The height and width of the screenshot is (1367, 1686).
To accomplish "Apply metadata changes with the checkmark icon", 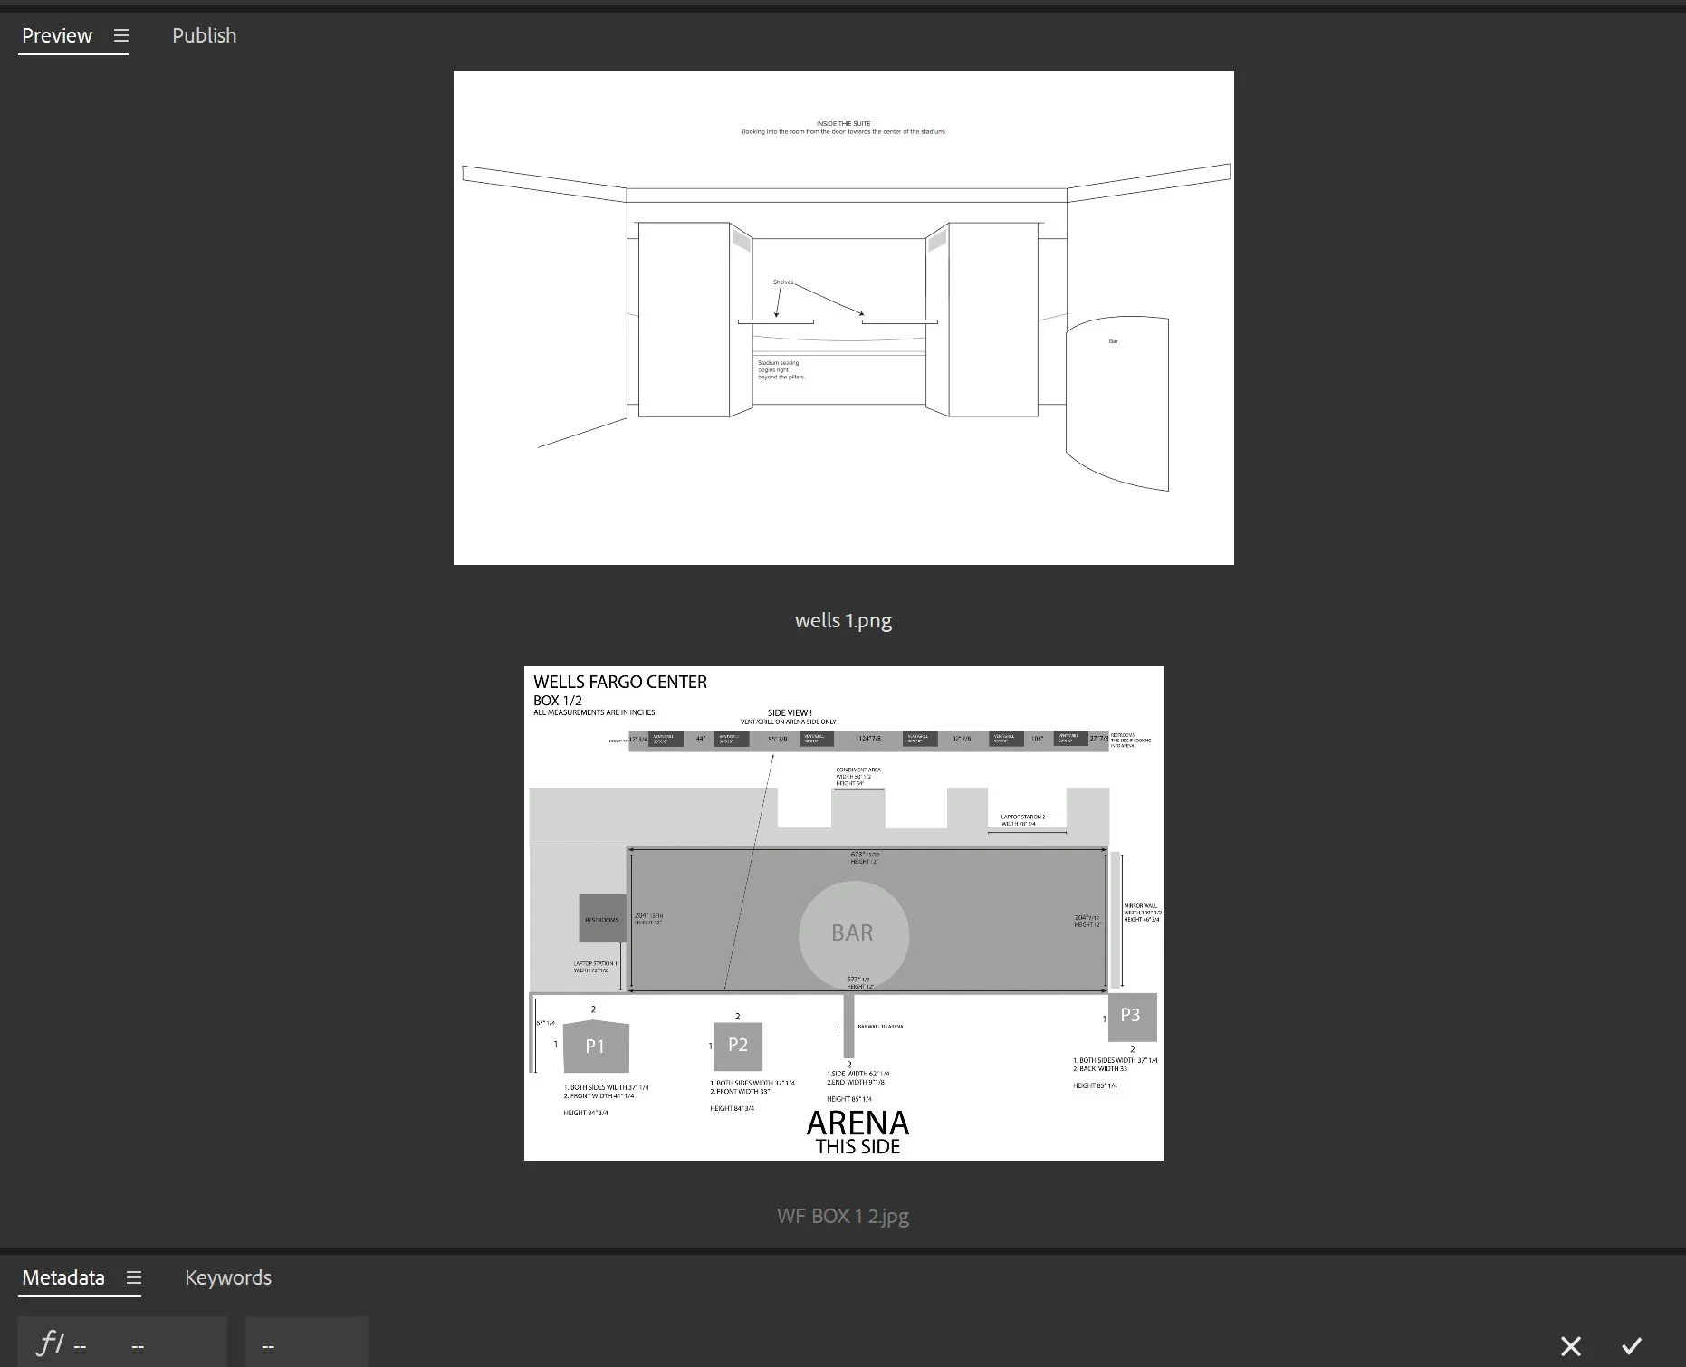I will pos(1632,1346).
